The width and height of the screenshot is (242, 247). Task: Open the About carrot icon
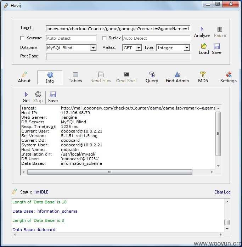coord(24,74)
